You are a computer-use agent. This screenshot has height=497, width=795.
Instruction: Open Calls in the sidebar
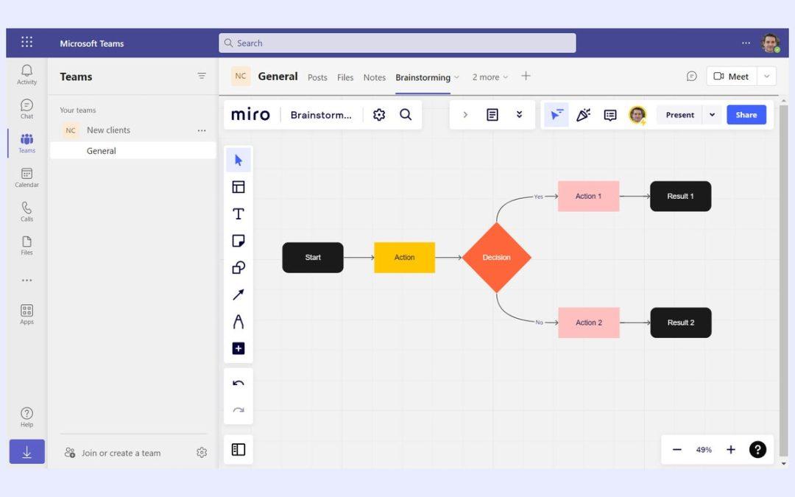27,211
